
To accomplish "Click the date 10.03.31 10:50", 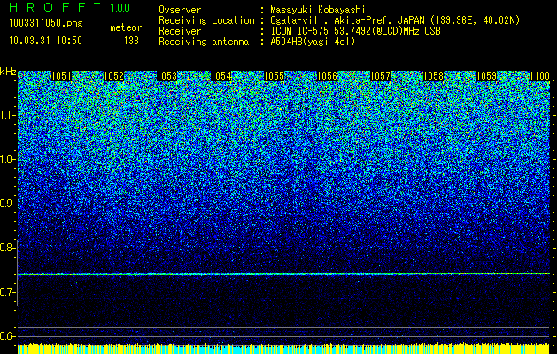I will pos(45,41).
